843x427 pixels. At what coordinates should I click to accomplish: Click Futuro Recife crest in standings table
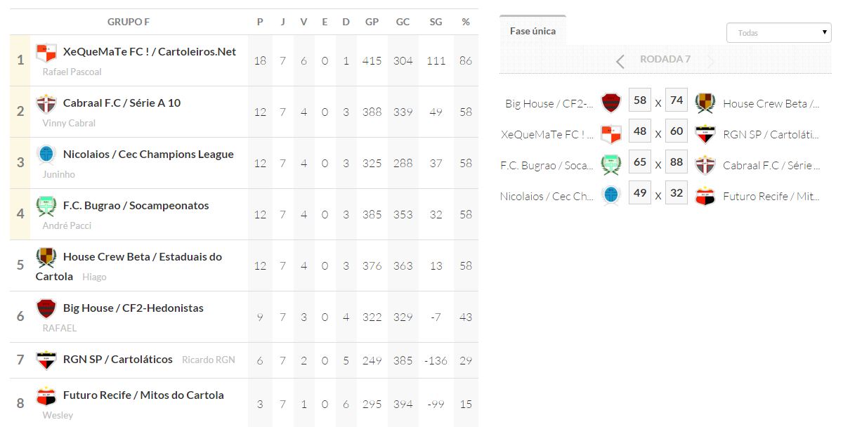[x=46, y=396]
